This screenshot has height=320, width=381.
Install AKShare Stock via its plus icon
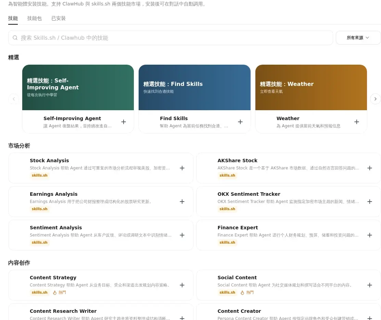tap(370, 168)
